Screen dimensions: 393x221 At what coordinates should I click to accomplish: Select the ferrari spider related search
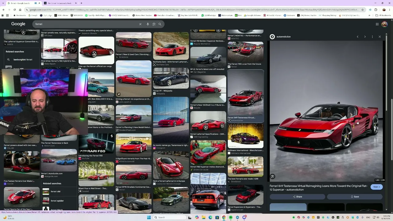coord(59,201)
